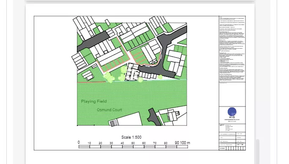Click the grey square building at bottom
289x164 pixels.
click(x=114, y=123)
